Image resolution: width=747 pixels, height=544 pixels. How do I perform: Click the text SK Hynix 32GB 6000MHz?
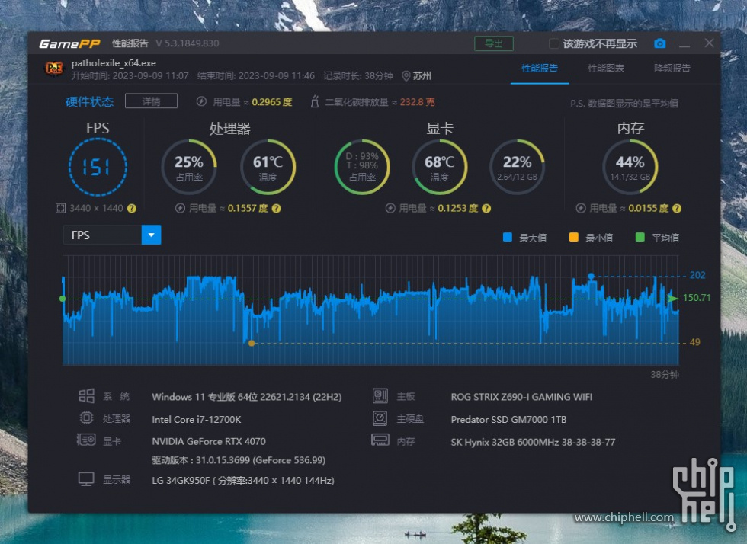pos(505,442)
